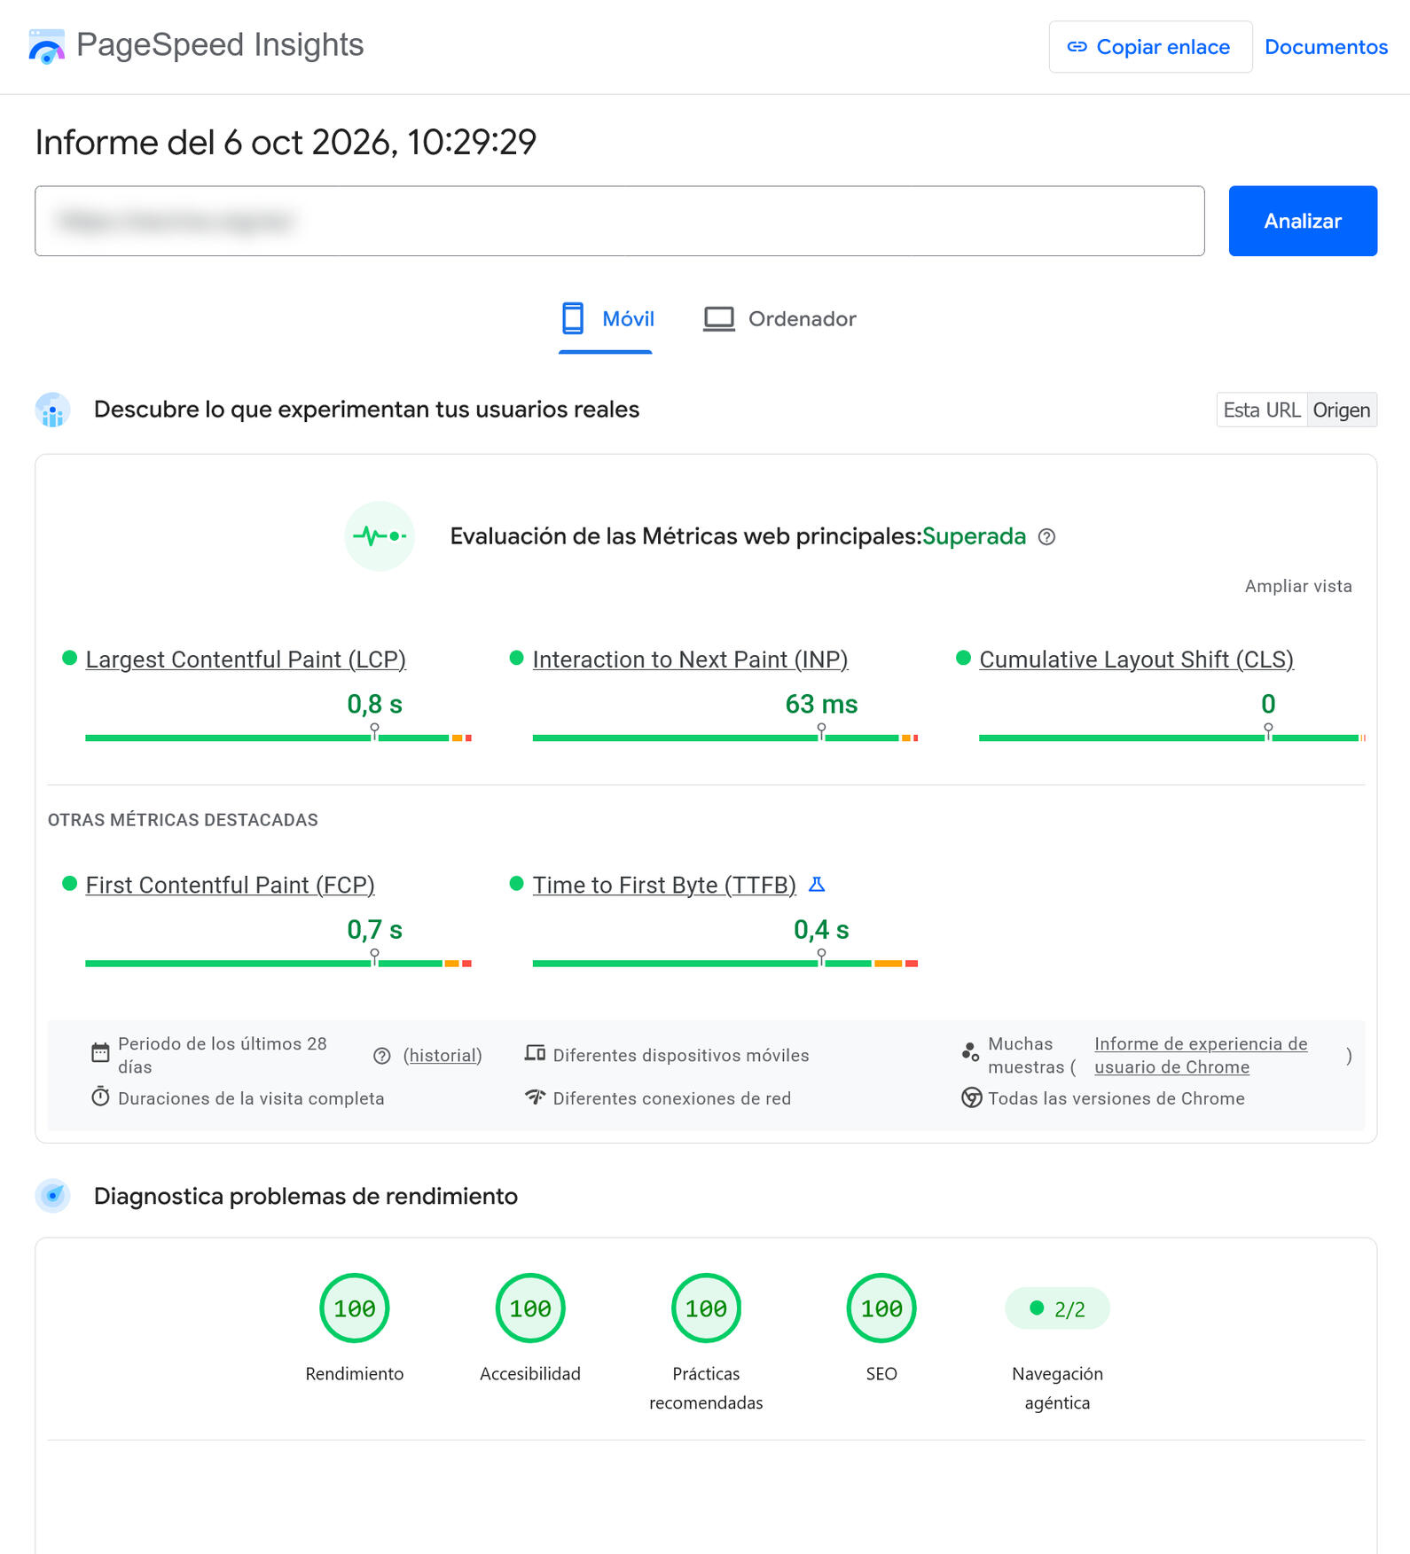This screenshot has width=1410, height=1554.
Task: Open help icon next to Superada assessment
Action: tap(1046, 537)
